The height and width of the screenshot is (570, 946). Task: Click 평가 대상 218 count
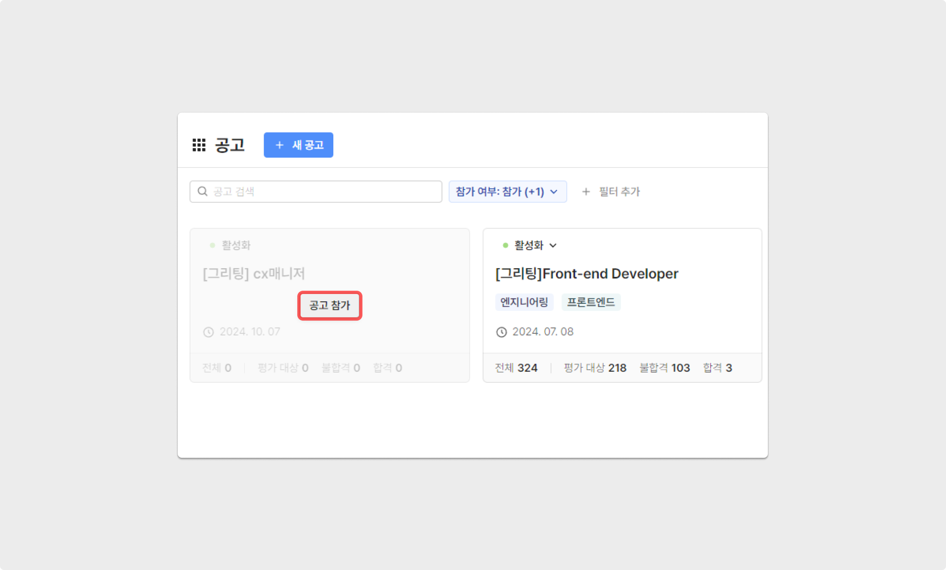tap(595, 368)
